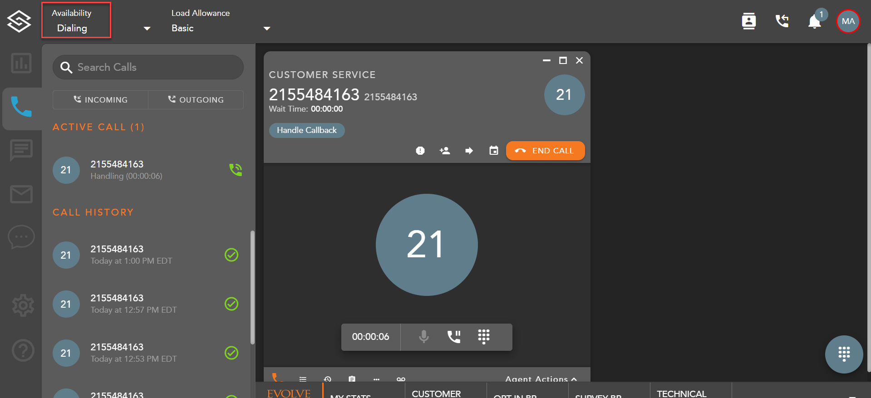Viewport: 871px width, 398px height.
Task: Put the active call on hold
Action: click(453, 337)
